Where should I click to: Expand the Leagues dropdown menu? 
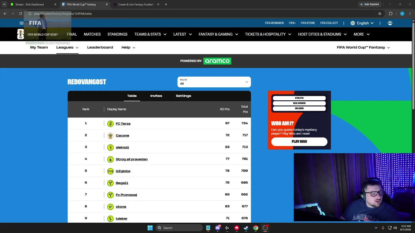click(67, 48)
